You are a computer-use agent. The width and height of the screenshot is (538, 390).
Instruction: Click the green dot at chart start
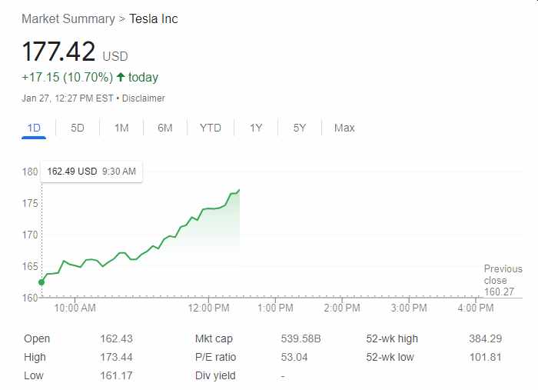coord(42,282)
